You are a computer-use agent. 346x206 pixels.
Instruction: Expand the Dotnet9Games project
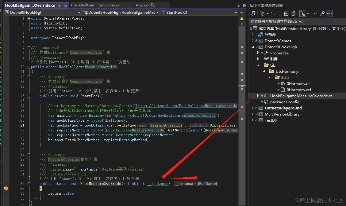[x=252, y=41]
